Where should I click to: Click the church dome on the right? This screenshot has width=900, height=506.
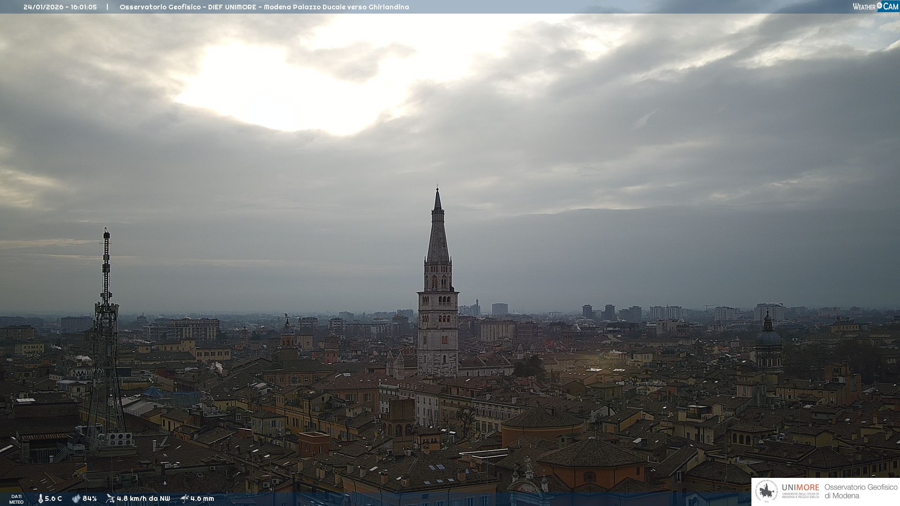click(768, 337)
